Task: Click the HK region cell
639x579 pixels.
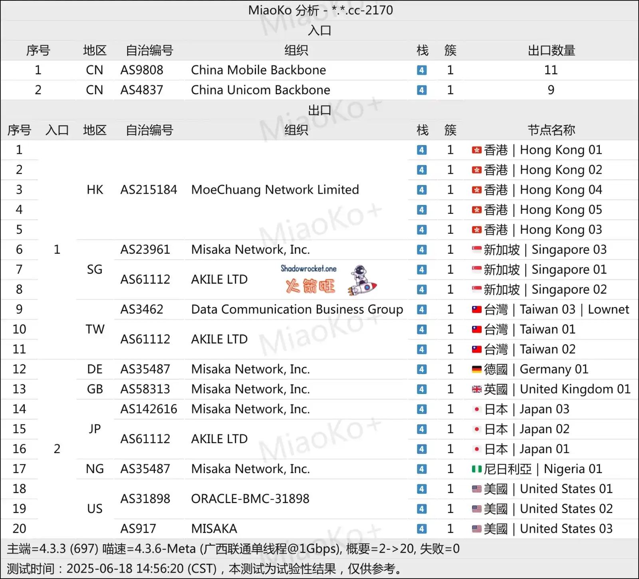Action: click(95, 190)
